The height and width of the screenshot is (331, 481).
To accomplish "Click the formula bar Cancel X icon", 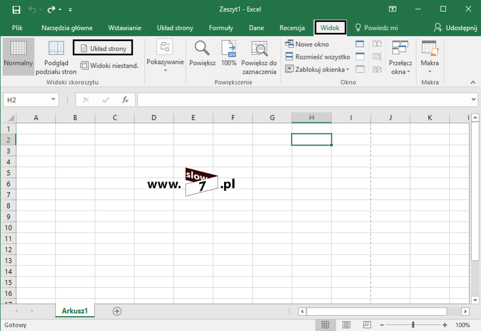I will point(86,100).
